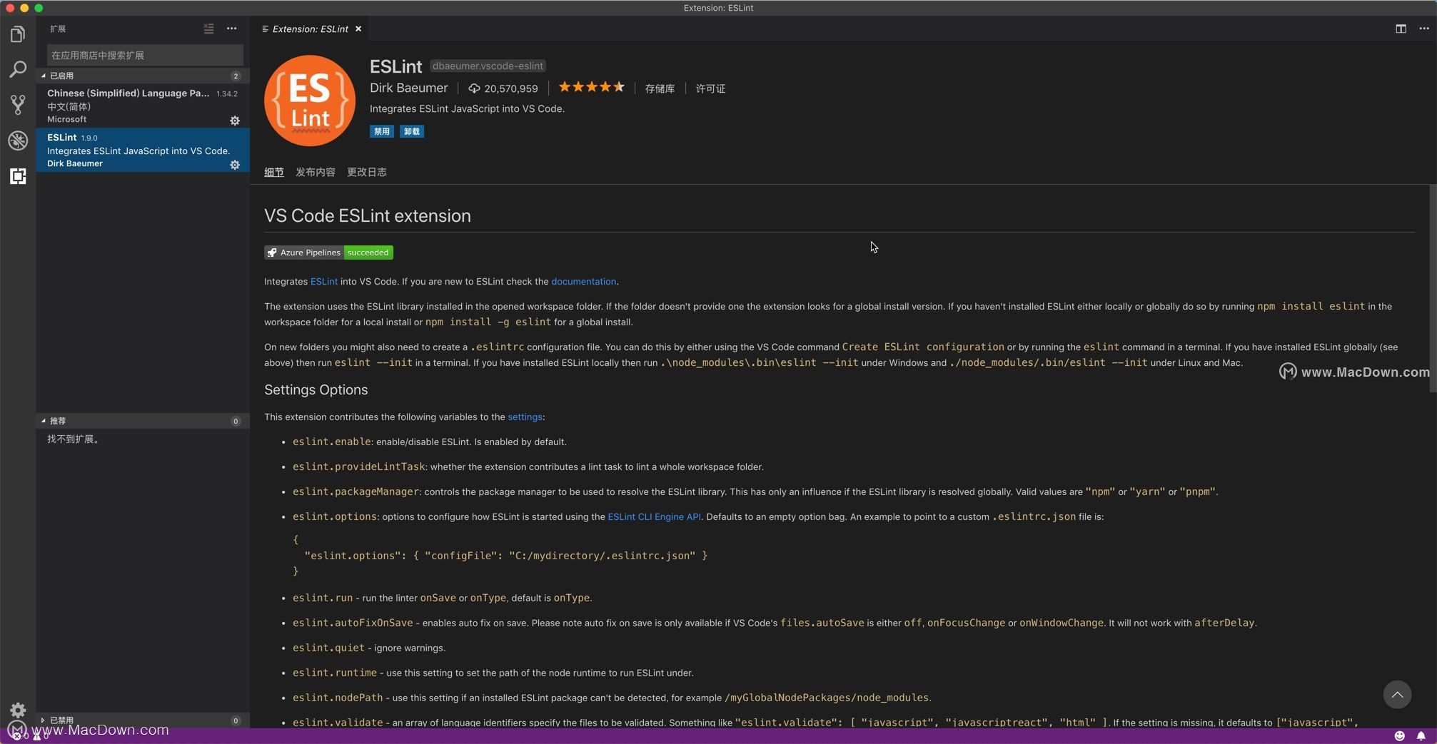Switch to the 发布内容 tab
This screenshot has height=744, width=1437.
coord(315,172)
